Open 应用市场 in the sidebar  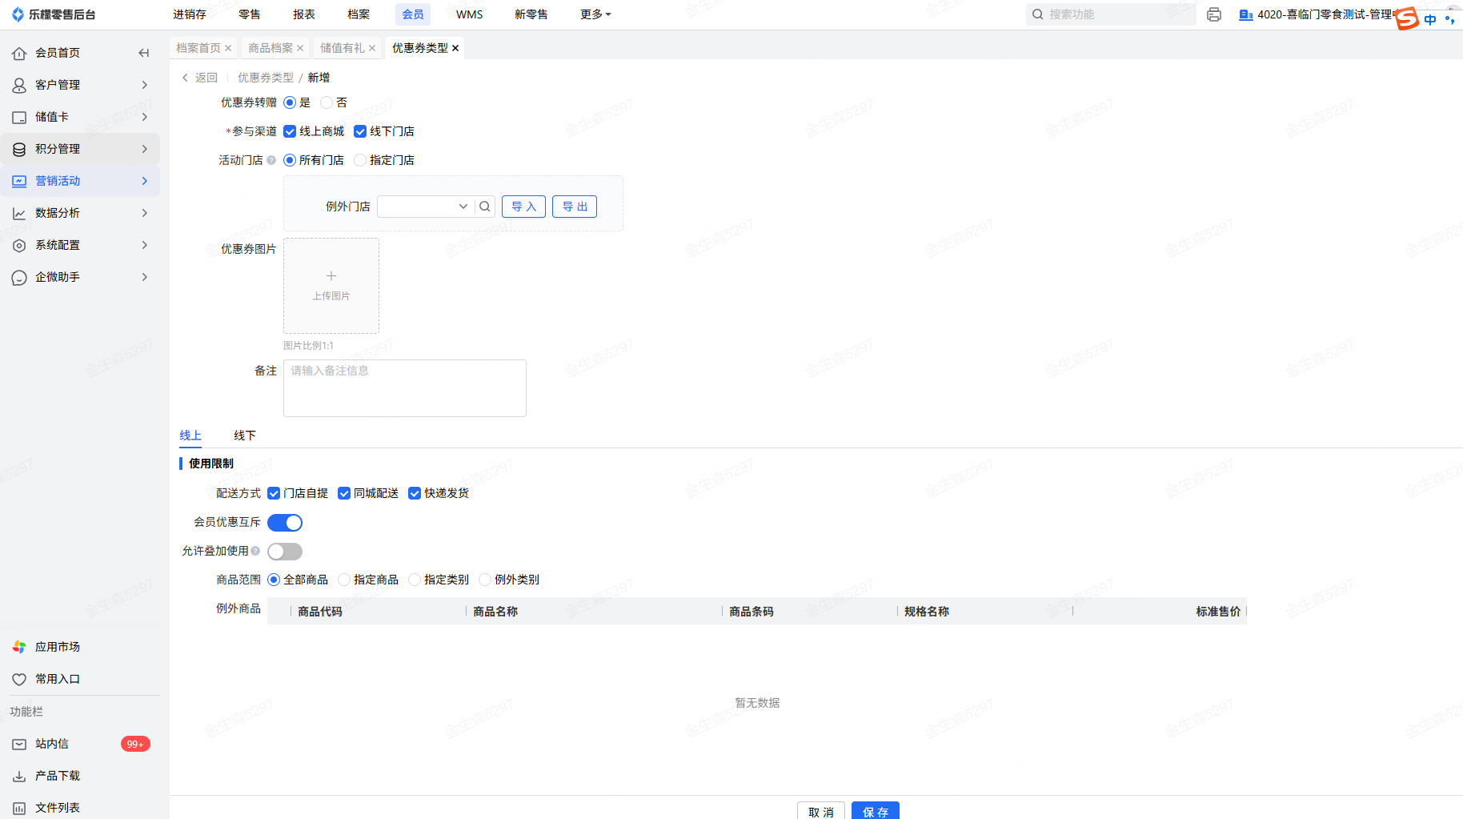[x=57, y=647]
